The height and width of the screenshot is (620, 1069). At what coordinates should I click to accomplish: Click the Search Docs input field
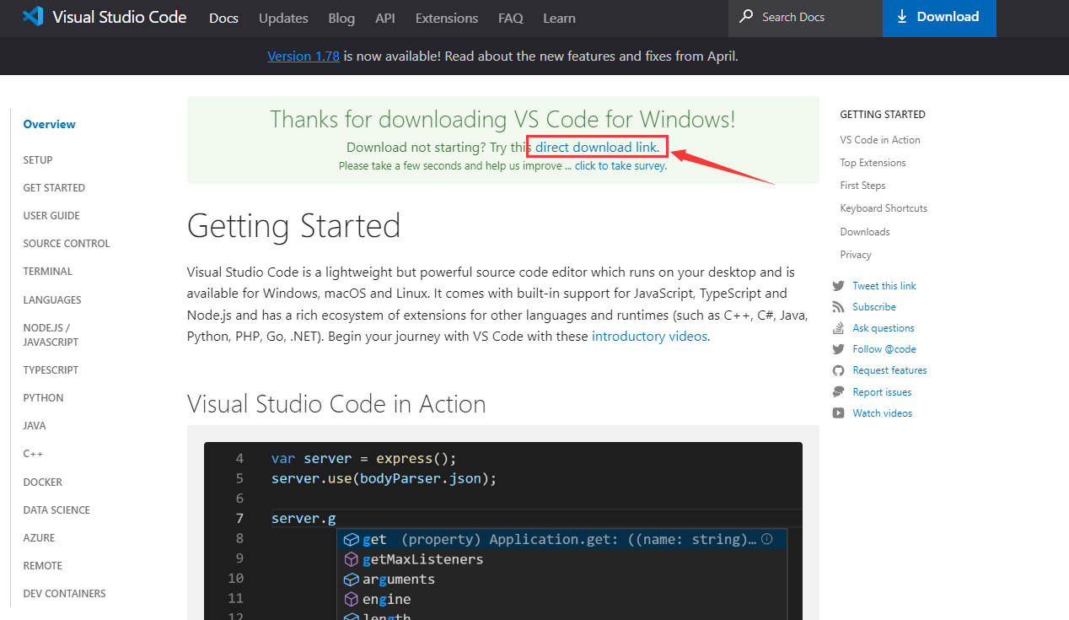pos(805,17)
